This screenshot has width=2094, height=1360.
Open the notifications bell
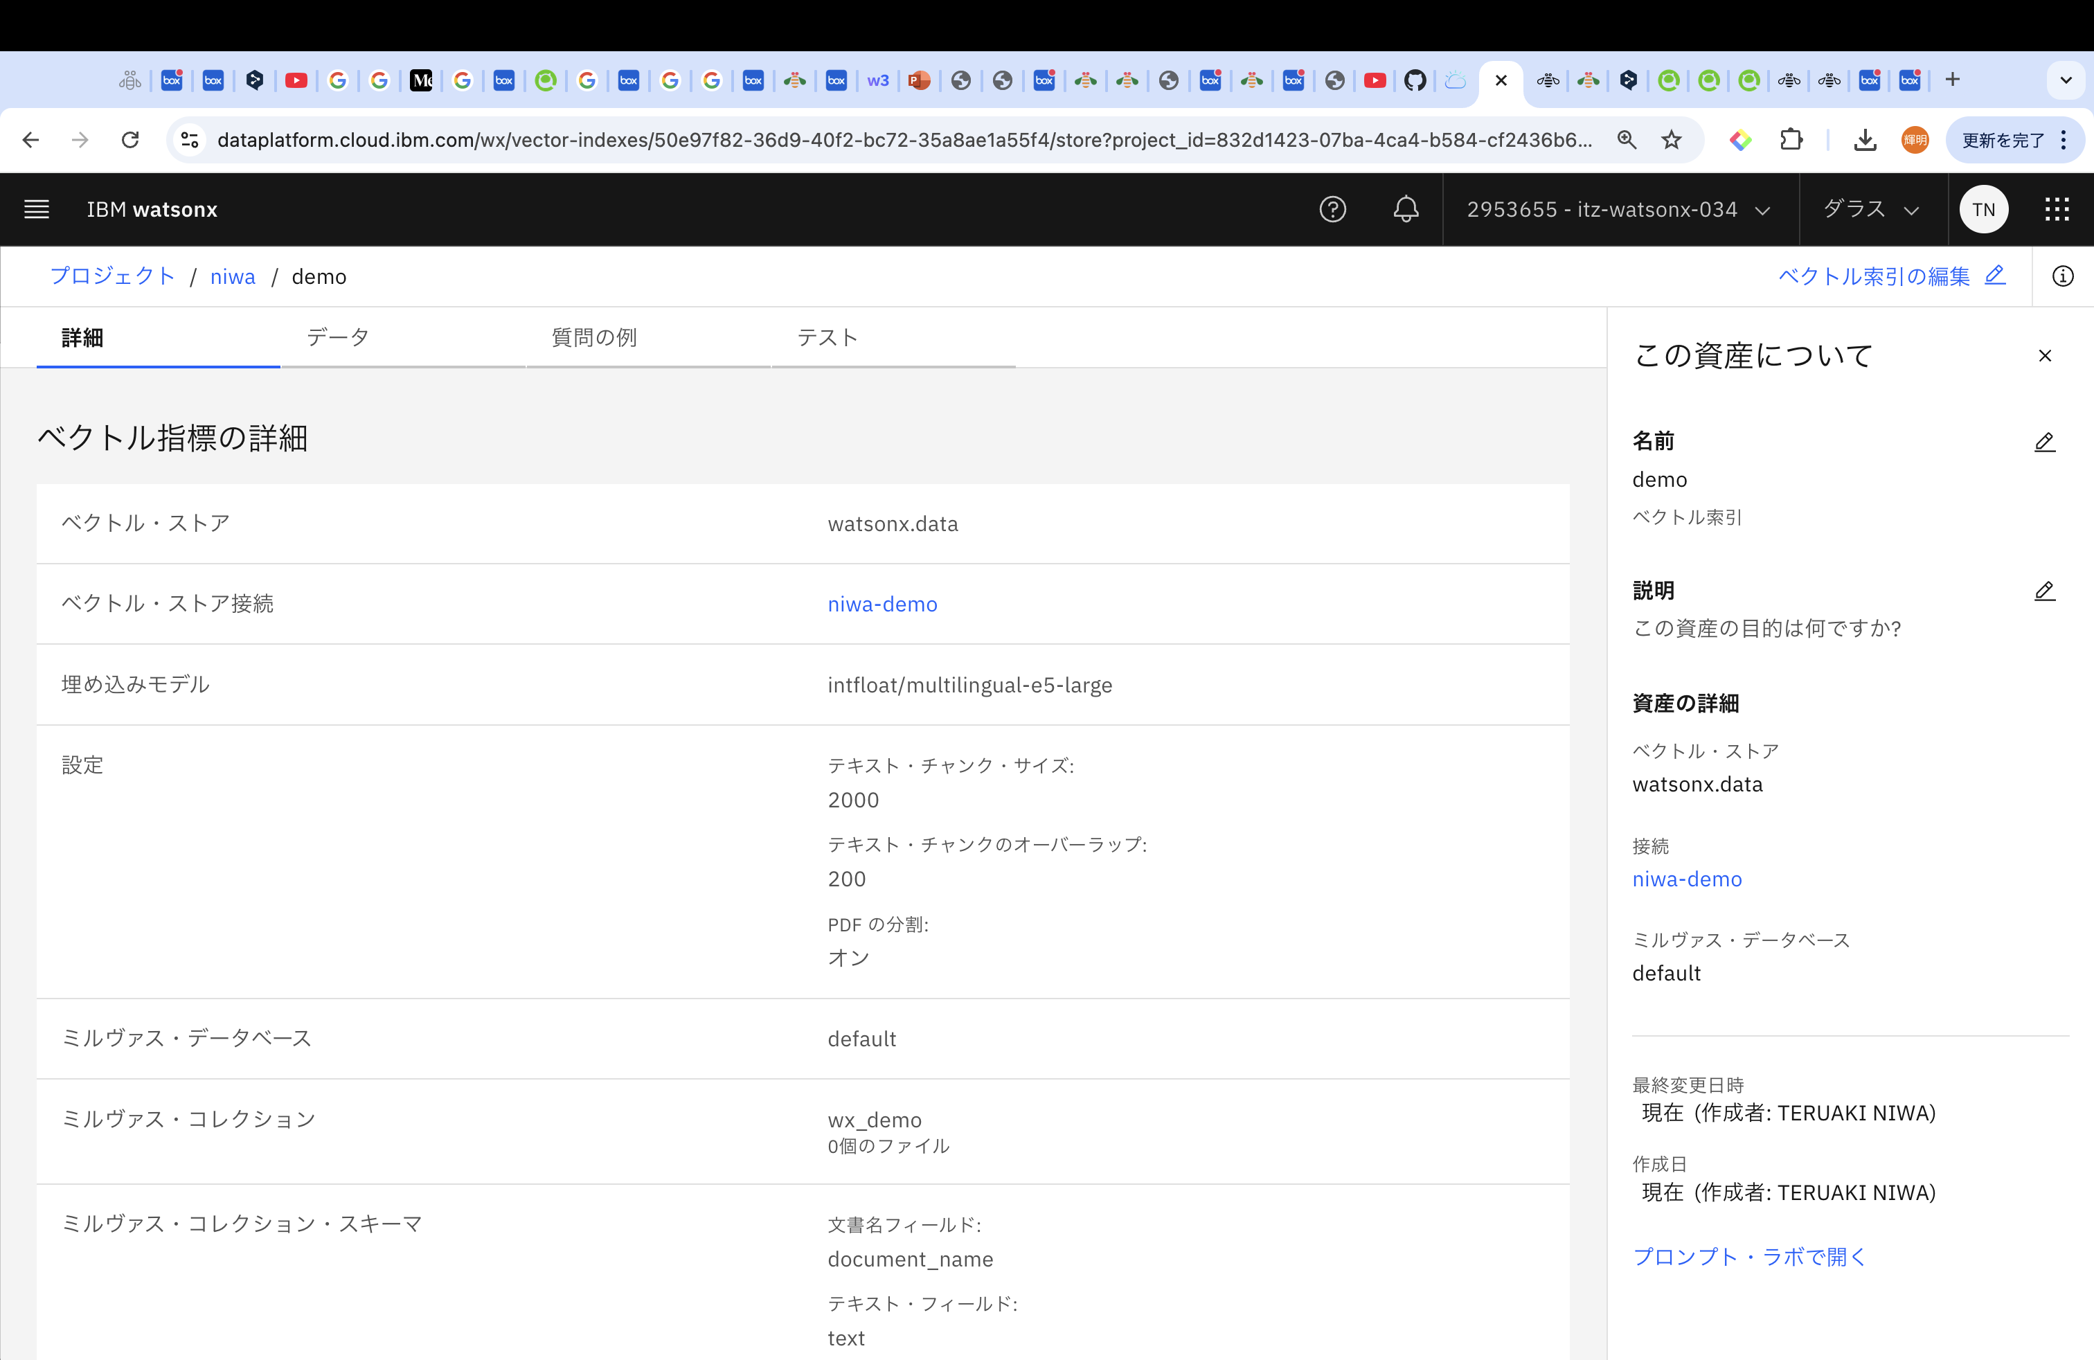click(1405, 209)
